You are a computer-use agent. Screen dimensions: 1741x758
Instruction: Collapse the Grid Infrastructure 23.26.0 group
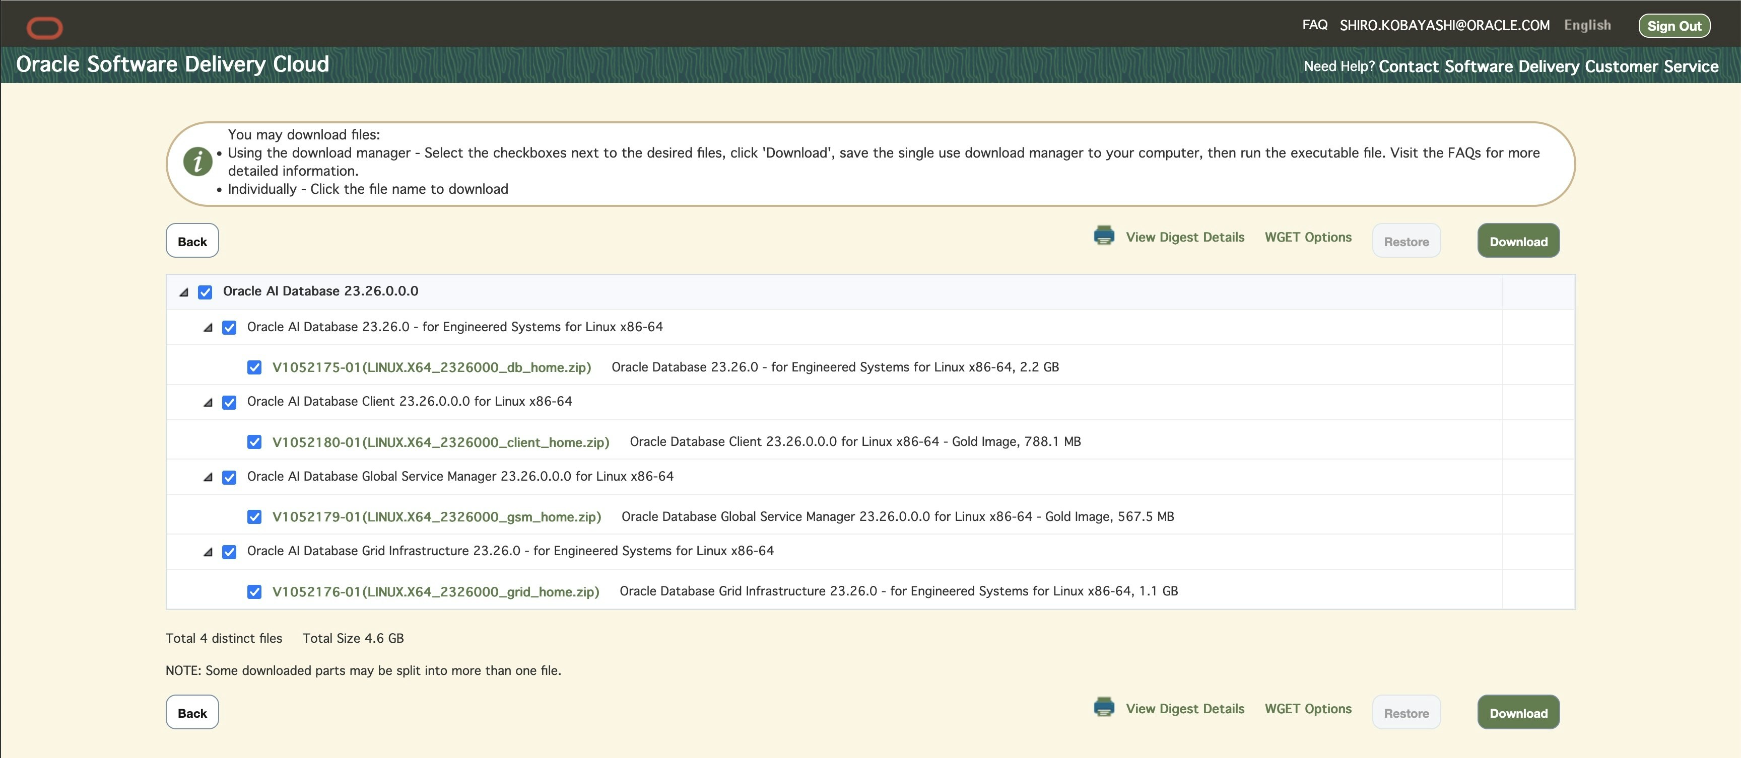pos(208,552)
